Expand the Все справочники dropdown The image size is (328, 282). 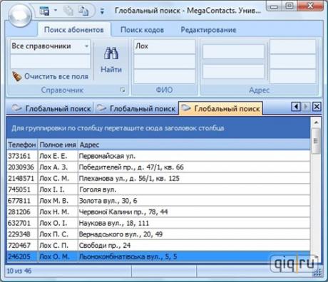87,46
